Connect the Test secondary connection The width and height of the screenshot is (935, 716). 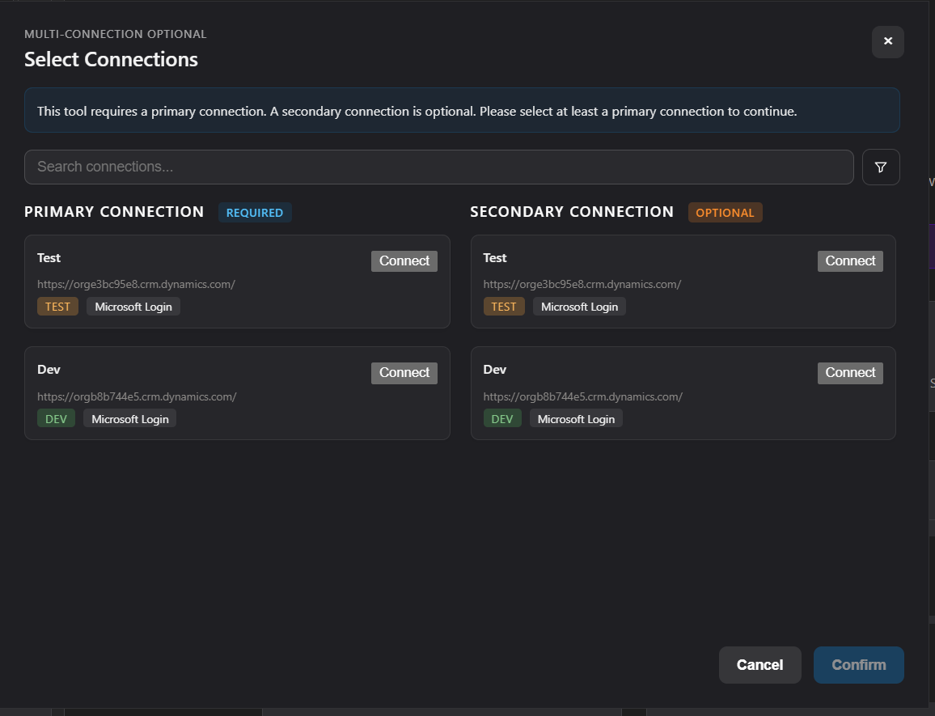(x=850, y=261)
